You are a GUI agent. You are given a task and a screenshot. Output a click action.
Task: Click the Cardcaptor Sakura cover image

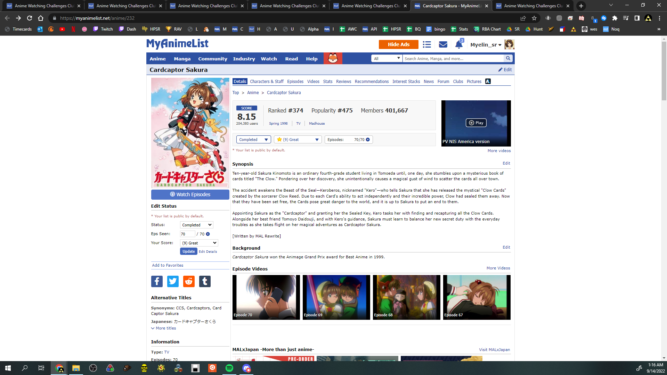[190, 133]
